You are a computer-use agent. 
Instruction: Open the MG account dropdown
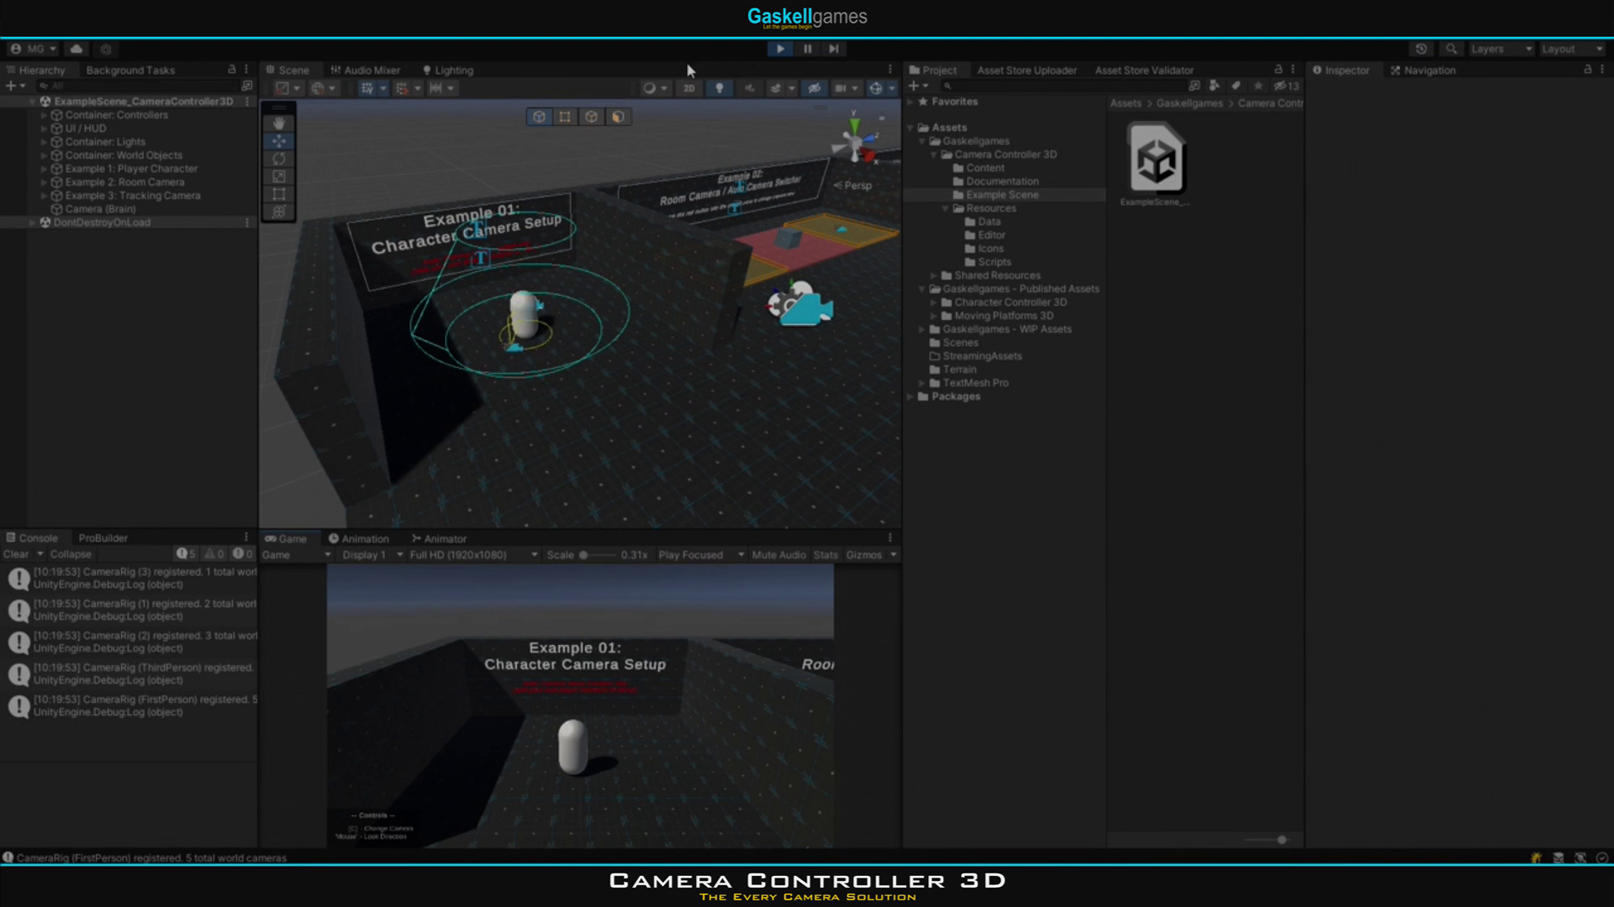click(x=34, y=49)
